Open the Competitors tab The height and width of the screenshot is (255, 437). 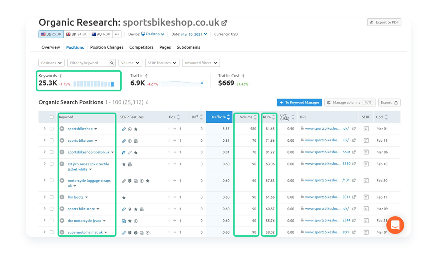coord(141,47)
